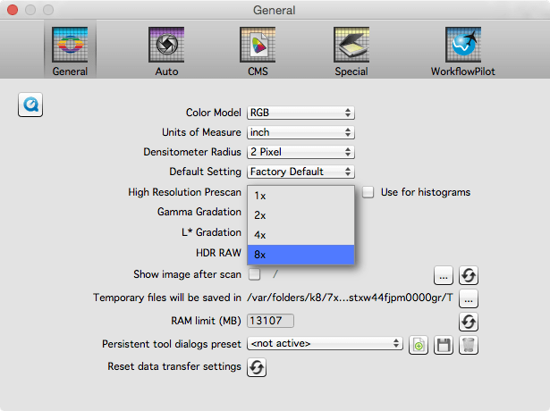Viewport: 550px width, 411px height.
Task: Choose the 2x prescan resolution option
Action: pos(300,215)
